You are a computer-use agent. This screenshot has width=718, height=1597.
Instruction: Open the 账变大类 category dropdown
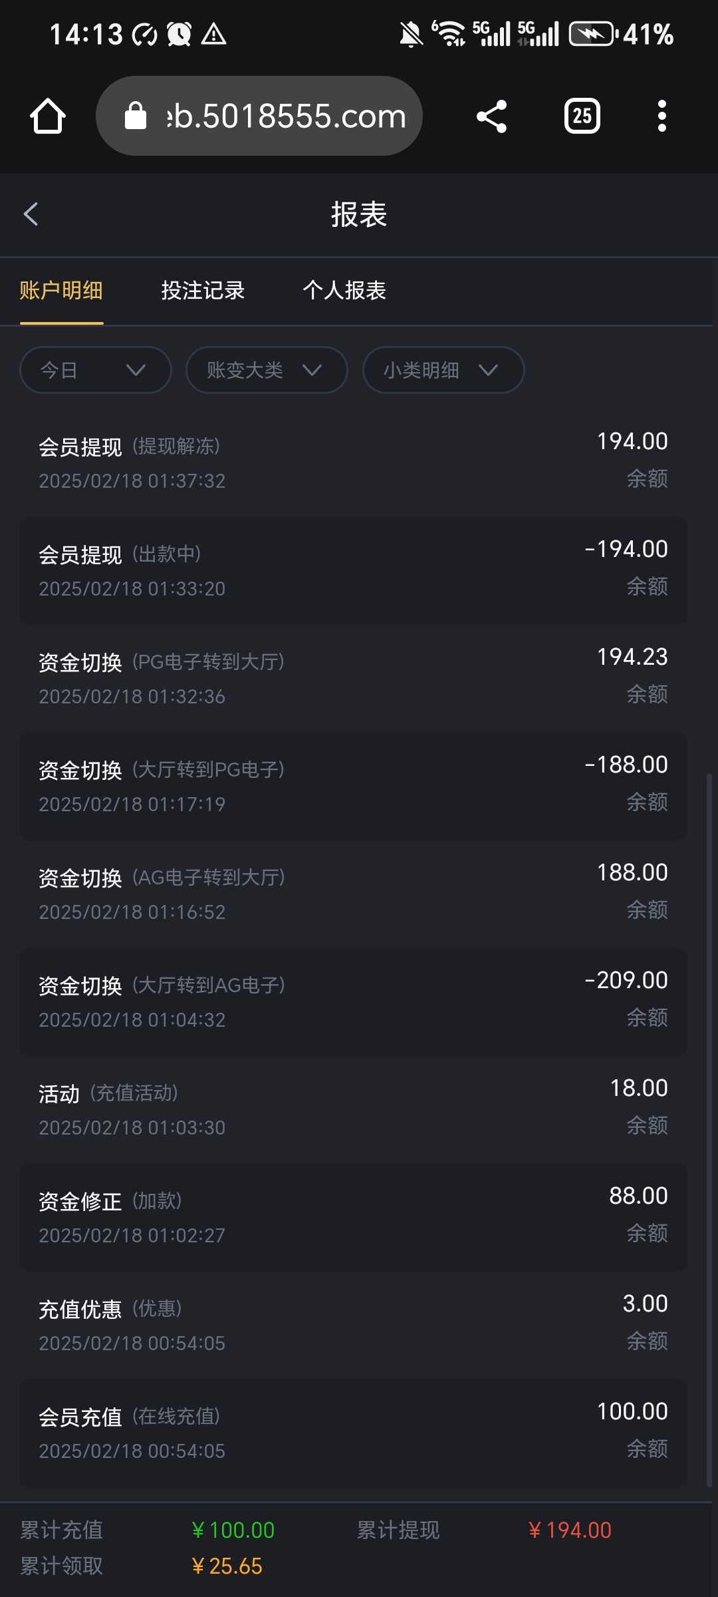267,370
